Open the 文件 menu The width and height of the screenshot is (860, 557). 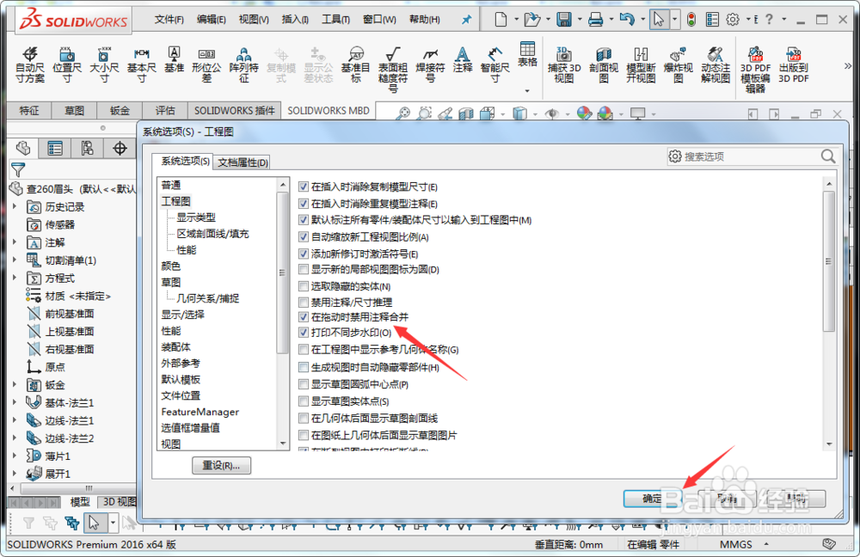click(169, 19)
